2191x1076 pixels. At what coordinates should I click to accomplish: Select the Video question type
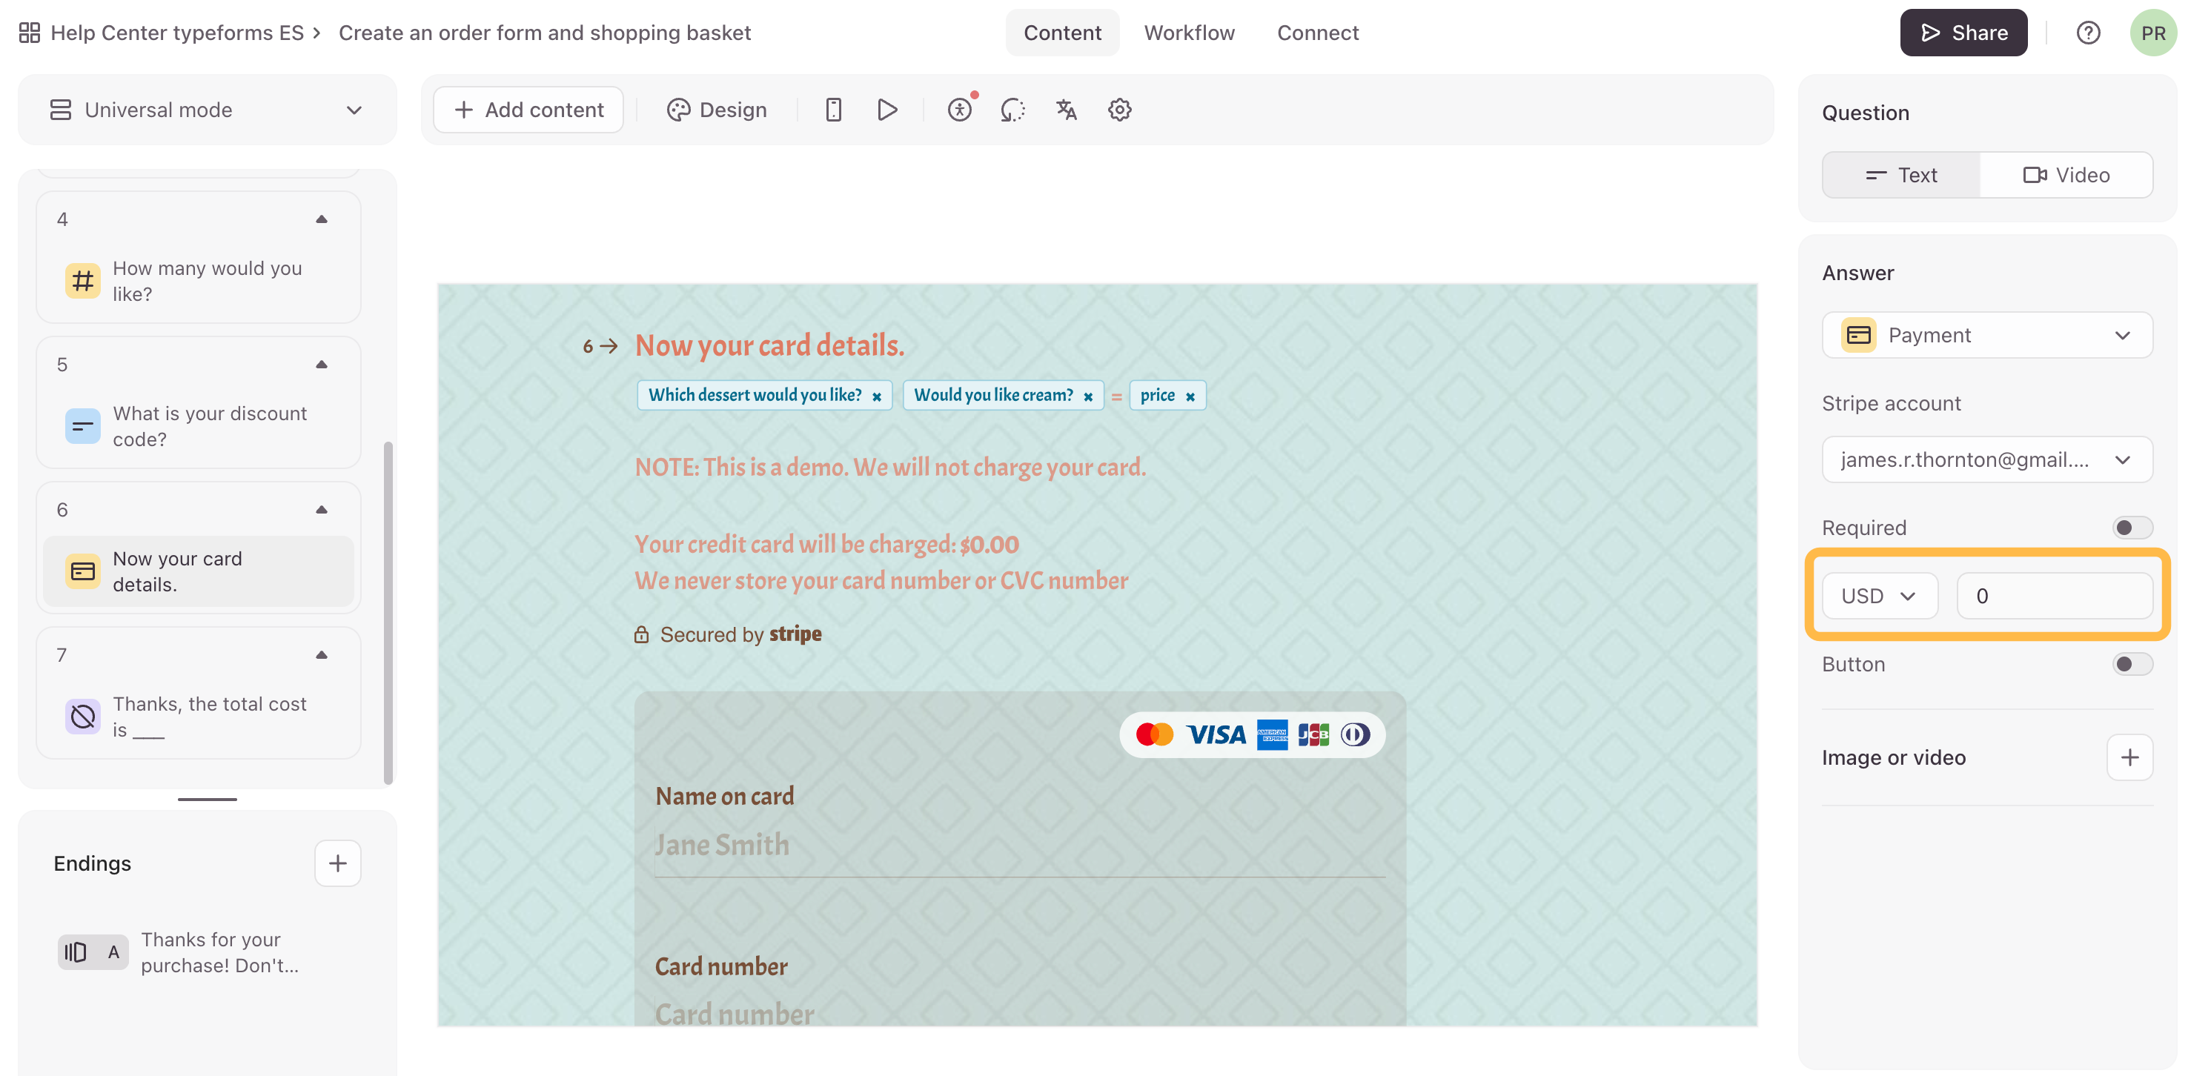[x=2066, y=175]
